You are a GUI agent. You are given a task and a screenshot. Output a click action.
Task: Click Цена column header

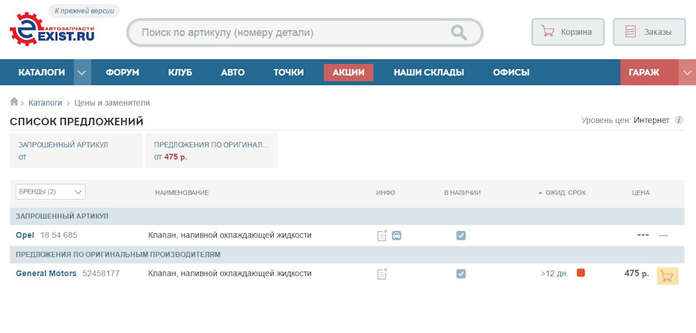(x=640, y=193)
